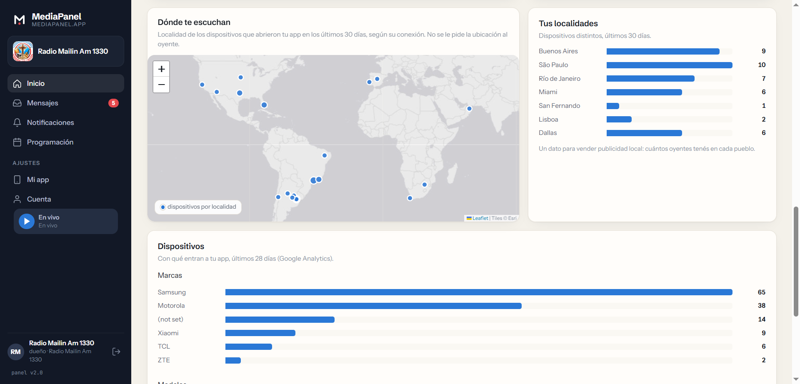This screenshot has height=384, width=800.
Task: Zoom out on the map
Action: [x=161, y=85]
